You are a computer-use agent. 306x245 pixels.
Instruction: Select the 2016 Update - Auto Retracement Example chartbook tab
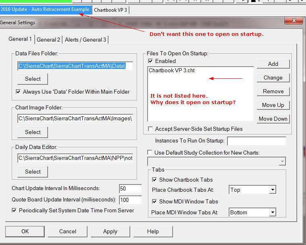[45, 9]
